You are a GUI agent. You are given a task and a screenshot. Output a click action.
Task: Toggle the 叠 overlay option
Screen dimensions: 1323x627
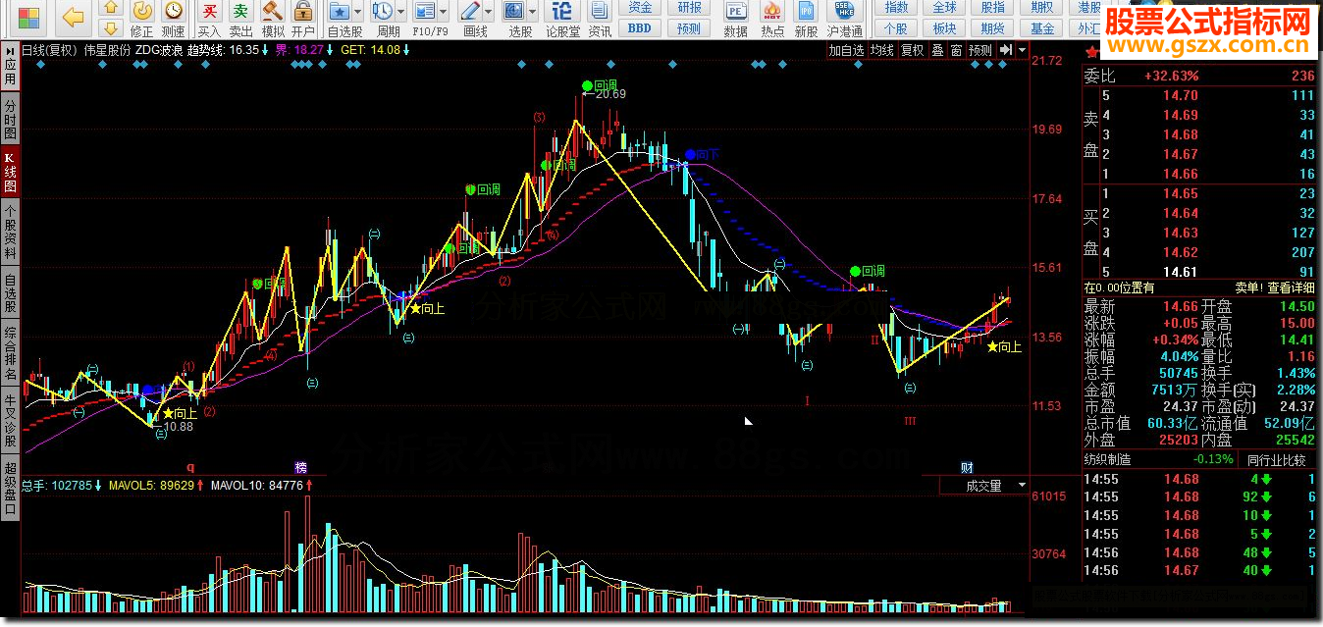pos(937,50)
